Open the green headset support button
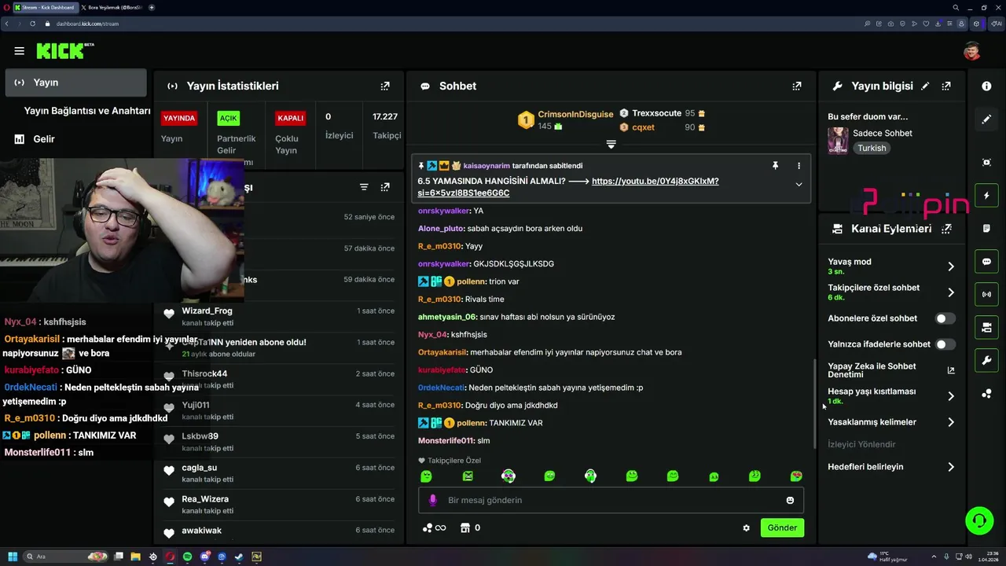Screen dimensions: 1006x566 tap(979, 520)
